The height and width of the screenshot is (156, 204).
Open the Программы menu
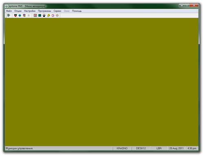click(x=44, y=11)
